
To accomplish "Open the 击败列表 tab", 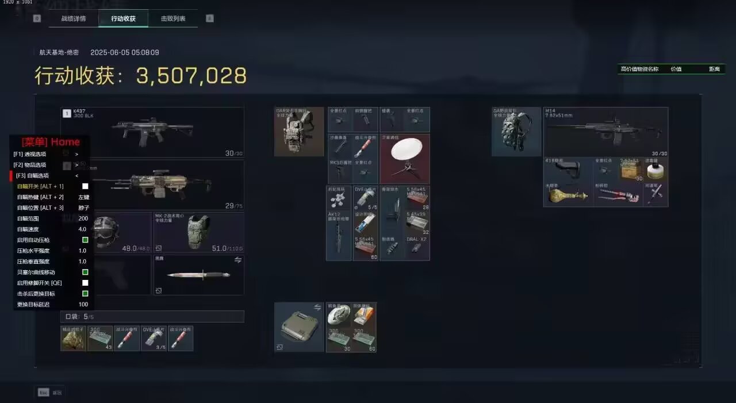I will (x=173, y=18).
